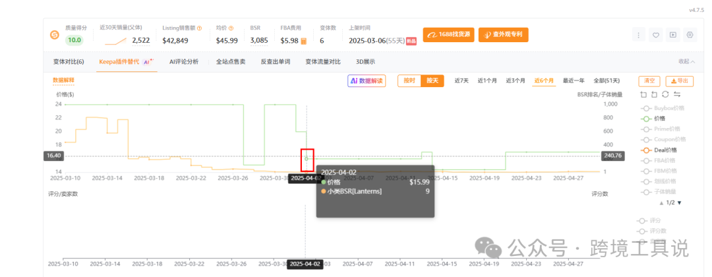This screenshot has height=277, width=712.
Task: Toggle the Deal价格 legend series
Action: (659, 150)
